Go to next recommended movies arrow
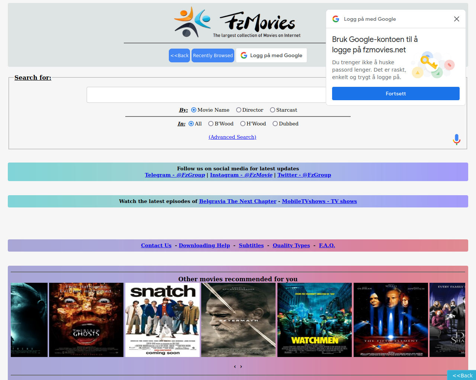The image size is (476, 380). [241, 367]
